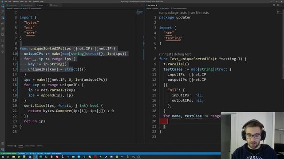This screenshot has height=159, width=284.
Task: Open the Source Control view
Action: tap(3, 18)
